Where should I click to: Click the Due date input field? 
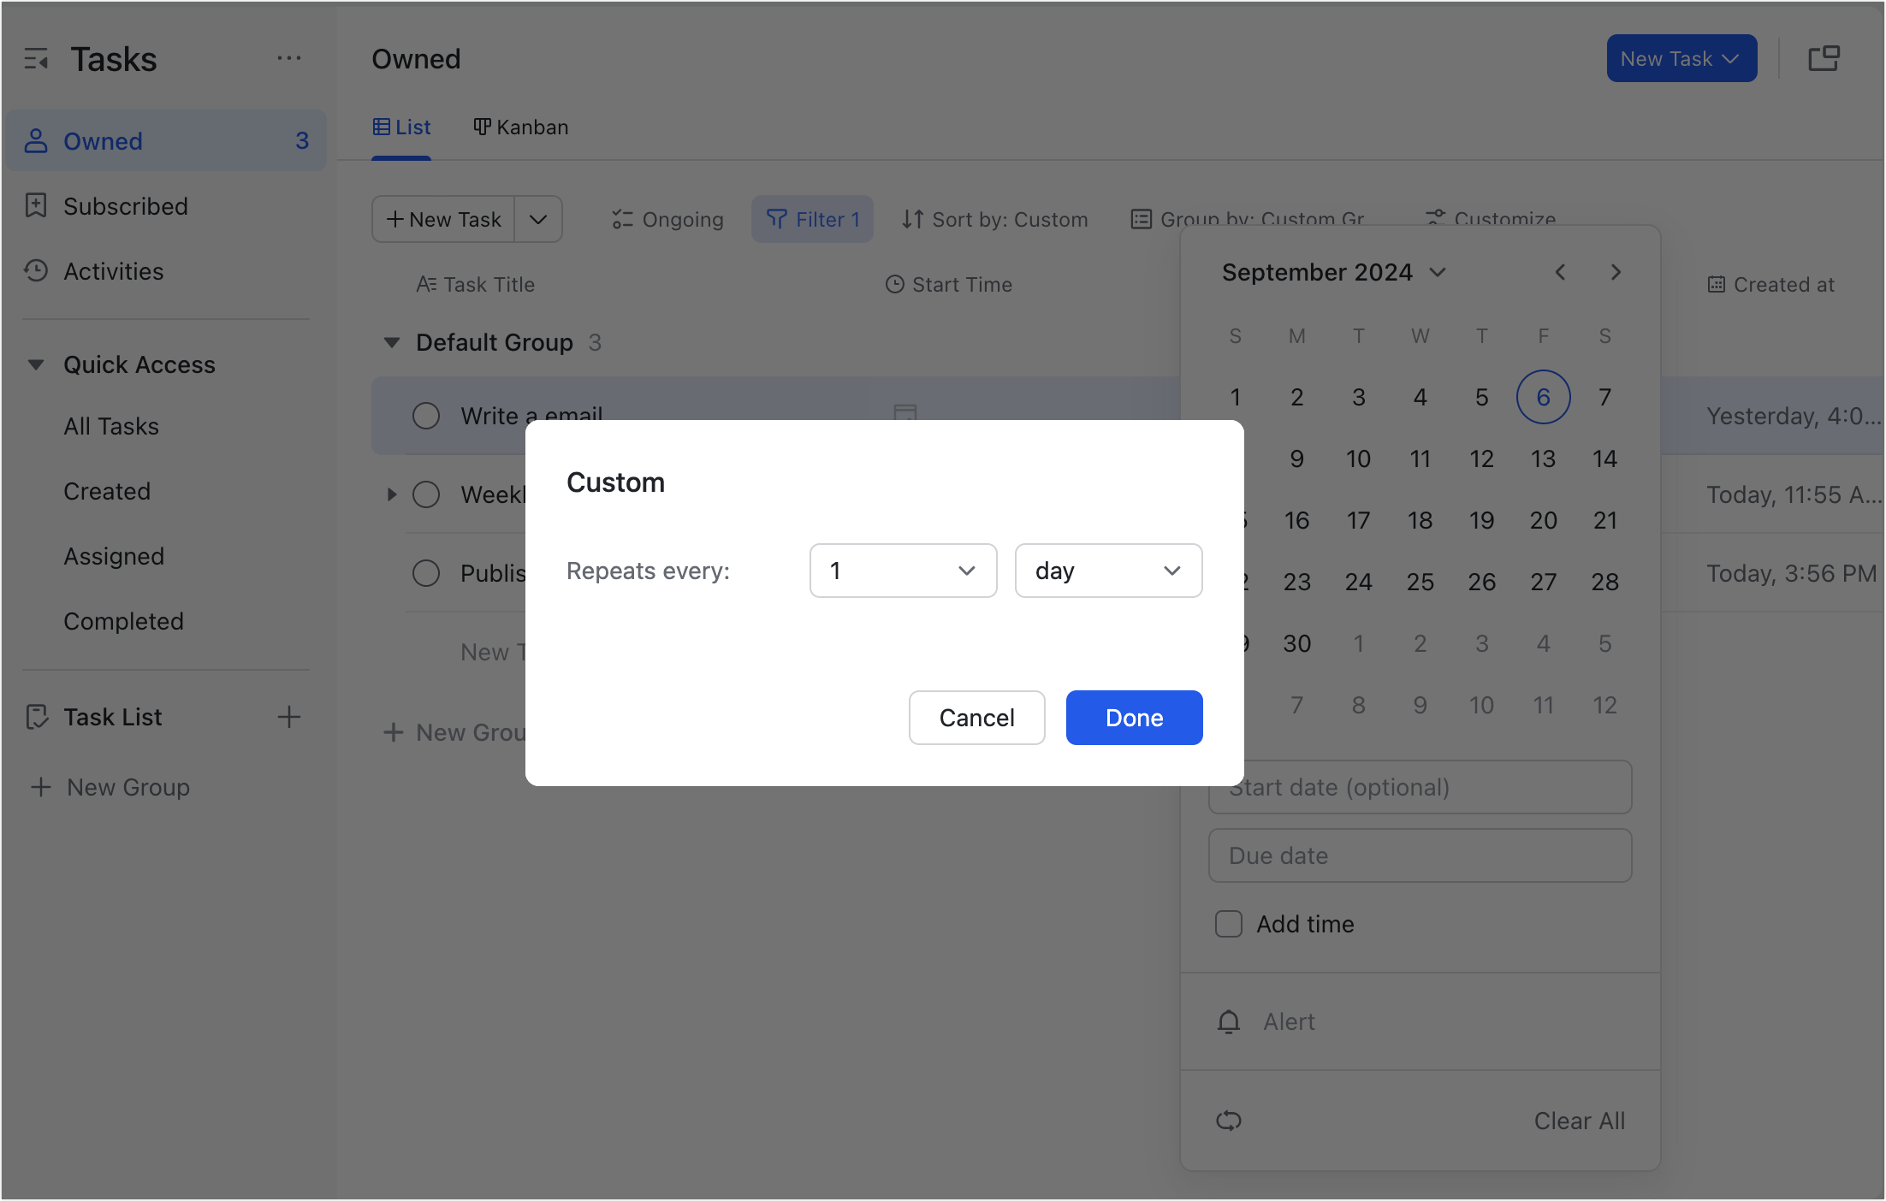coord(1420,855)
